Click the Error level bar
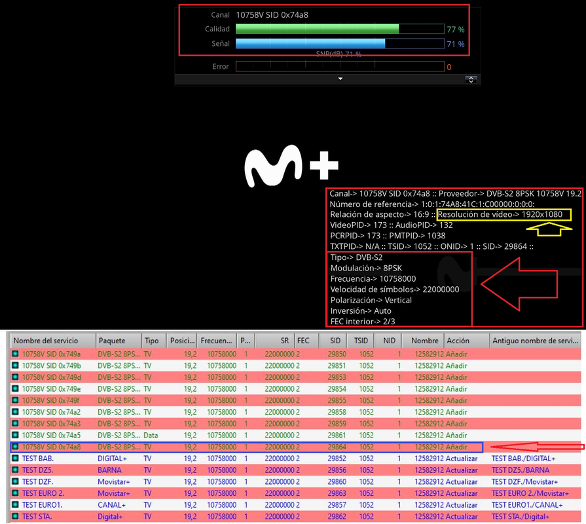The image size is (586, 524). pos(340,67)
